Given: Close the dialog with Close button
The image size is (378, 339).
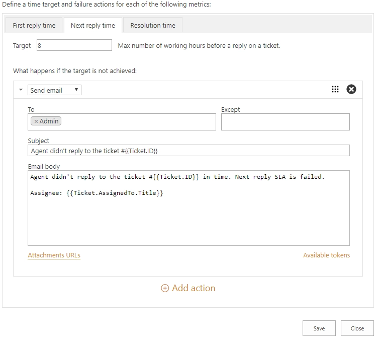Looking at the screenshot, I should pos(357,328).
